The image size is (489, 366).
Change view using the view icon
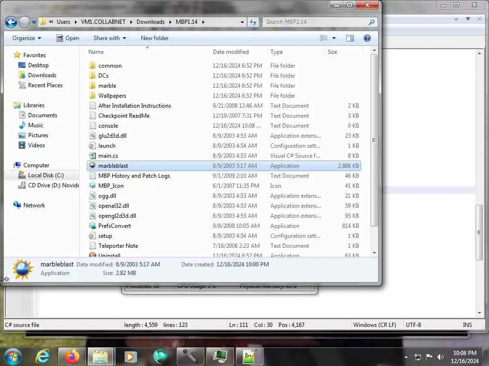click(324, 38)
